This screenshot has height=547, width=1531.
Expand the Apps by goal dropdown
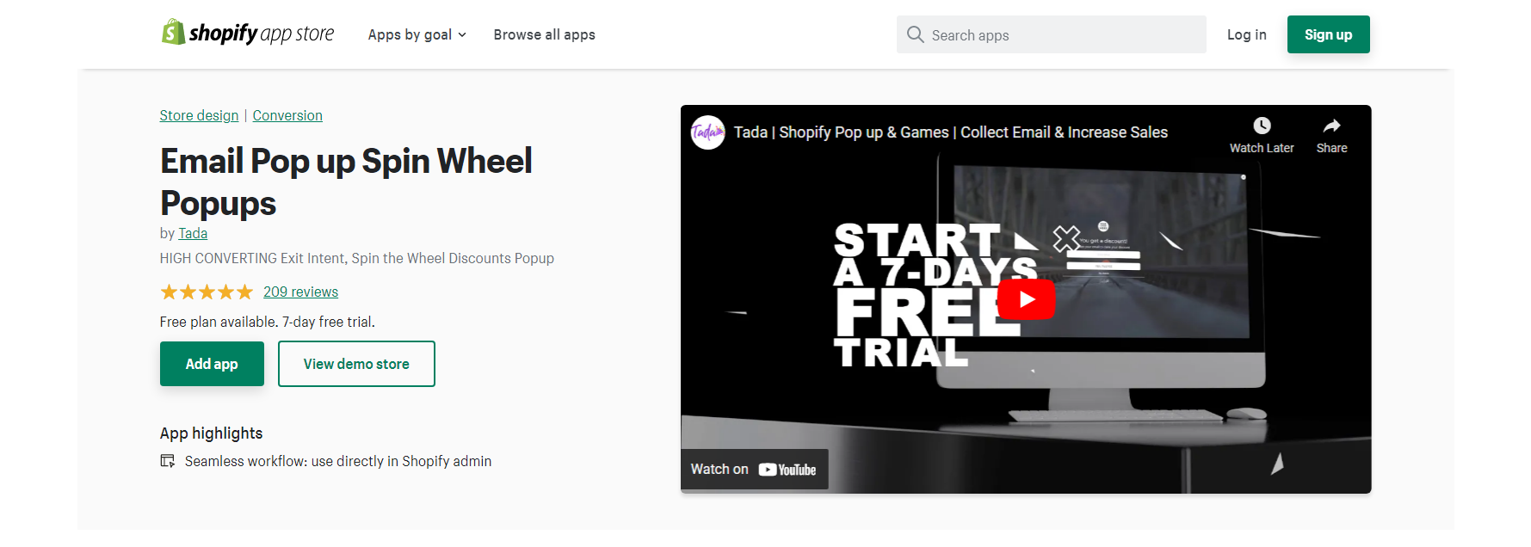tap(417, 34)
